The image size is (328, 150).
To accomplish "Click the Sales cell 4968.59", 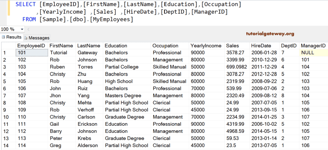I will [x=237, y=131].
